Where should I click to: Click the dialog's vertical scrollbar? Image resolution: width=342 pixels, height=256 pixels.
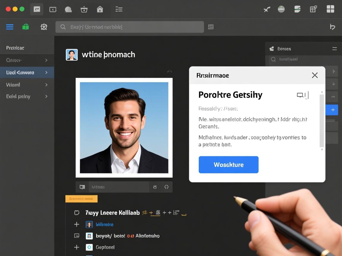pyautogui.click(x=322, y=121)
